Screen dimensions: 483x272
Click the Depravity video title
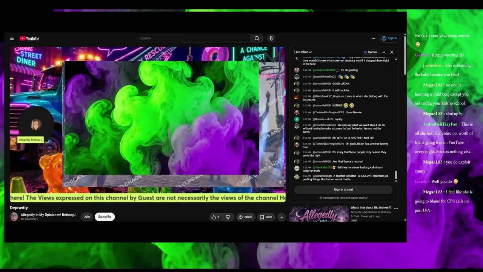[x=19, y=208]
